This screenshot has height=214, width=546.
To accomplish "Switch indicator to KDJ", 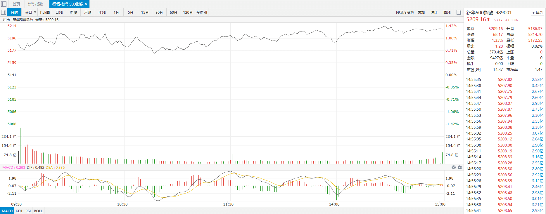I will point(19,211).
